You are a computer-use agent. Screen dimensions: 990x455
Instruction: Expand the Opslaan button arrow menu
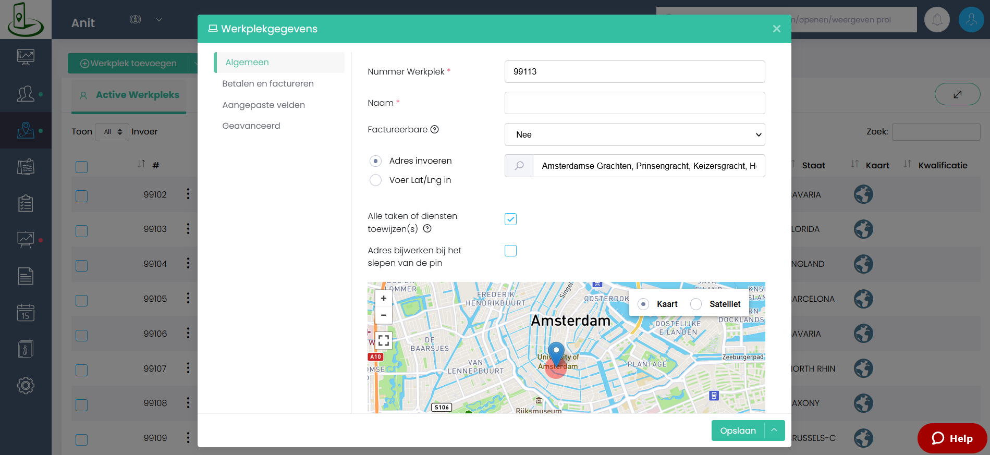pyautogui.click(x=774, y=431)
